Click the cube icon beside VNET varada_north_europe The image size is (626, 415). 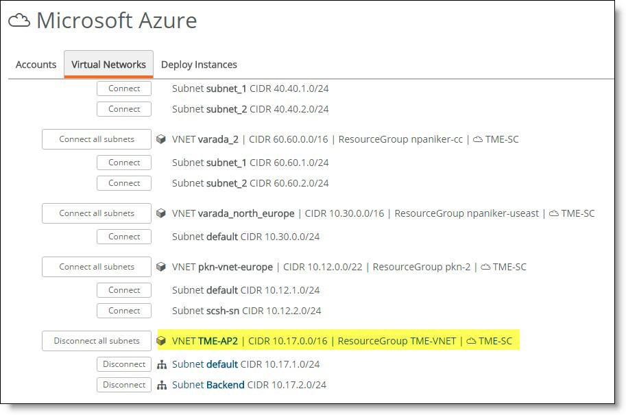coord(161,213)
